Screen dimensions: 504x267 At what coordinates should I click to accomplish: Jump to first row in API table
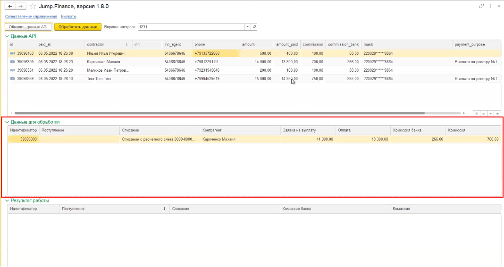[477, 114]
